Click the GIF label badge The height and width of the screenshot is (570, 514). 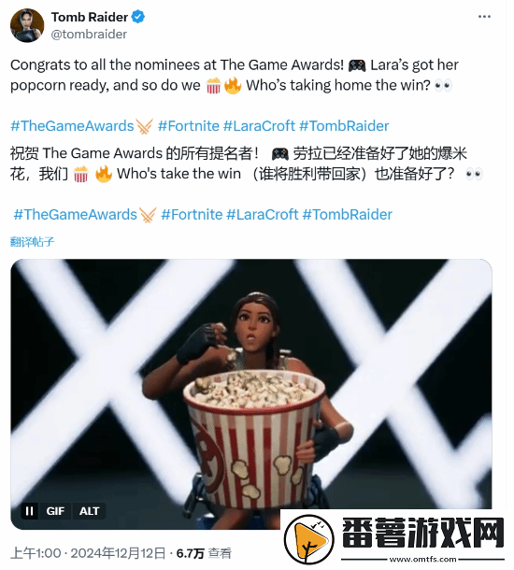tap(55, 511)
